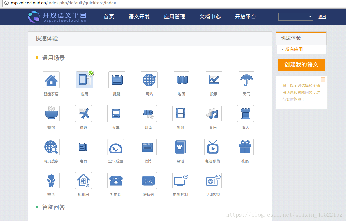Open the 开放平台 menu item
This screenshot has width=346, height=221.
point(245,17)
